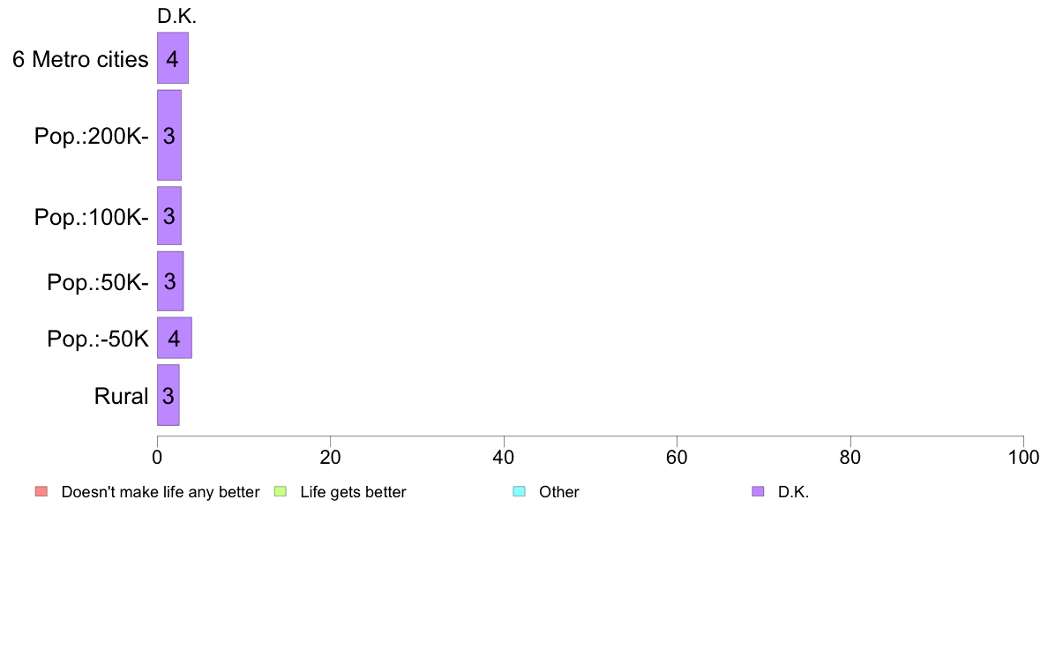Select the 'Pop.:50K-' purple bar
Image resolution: width=1048 pixels, height=649 pixels.
point(169,281)
